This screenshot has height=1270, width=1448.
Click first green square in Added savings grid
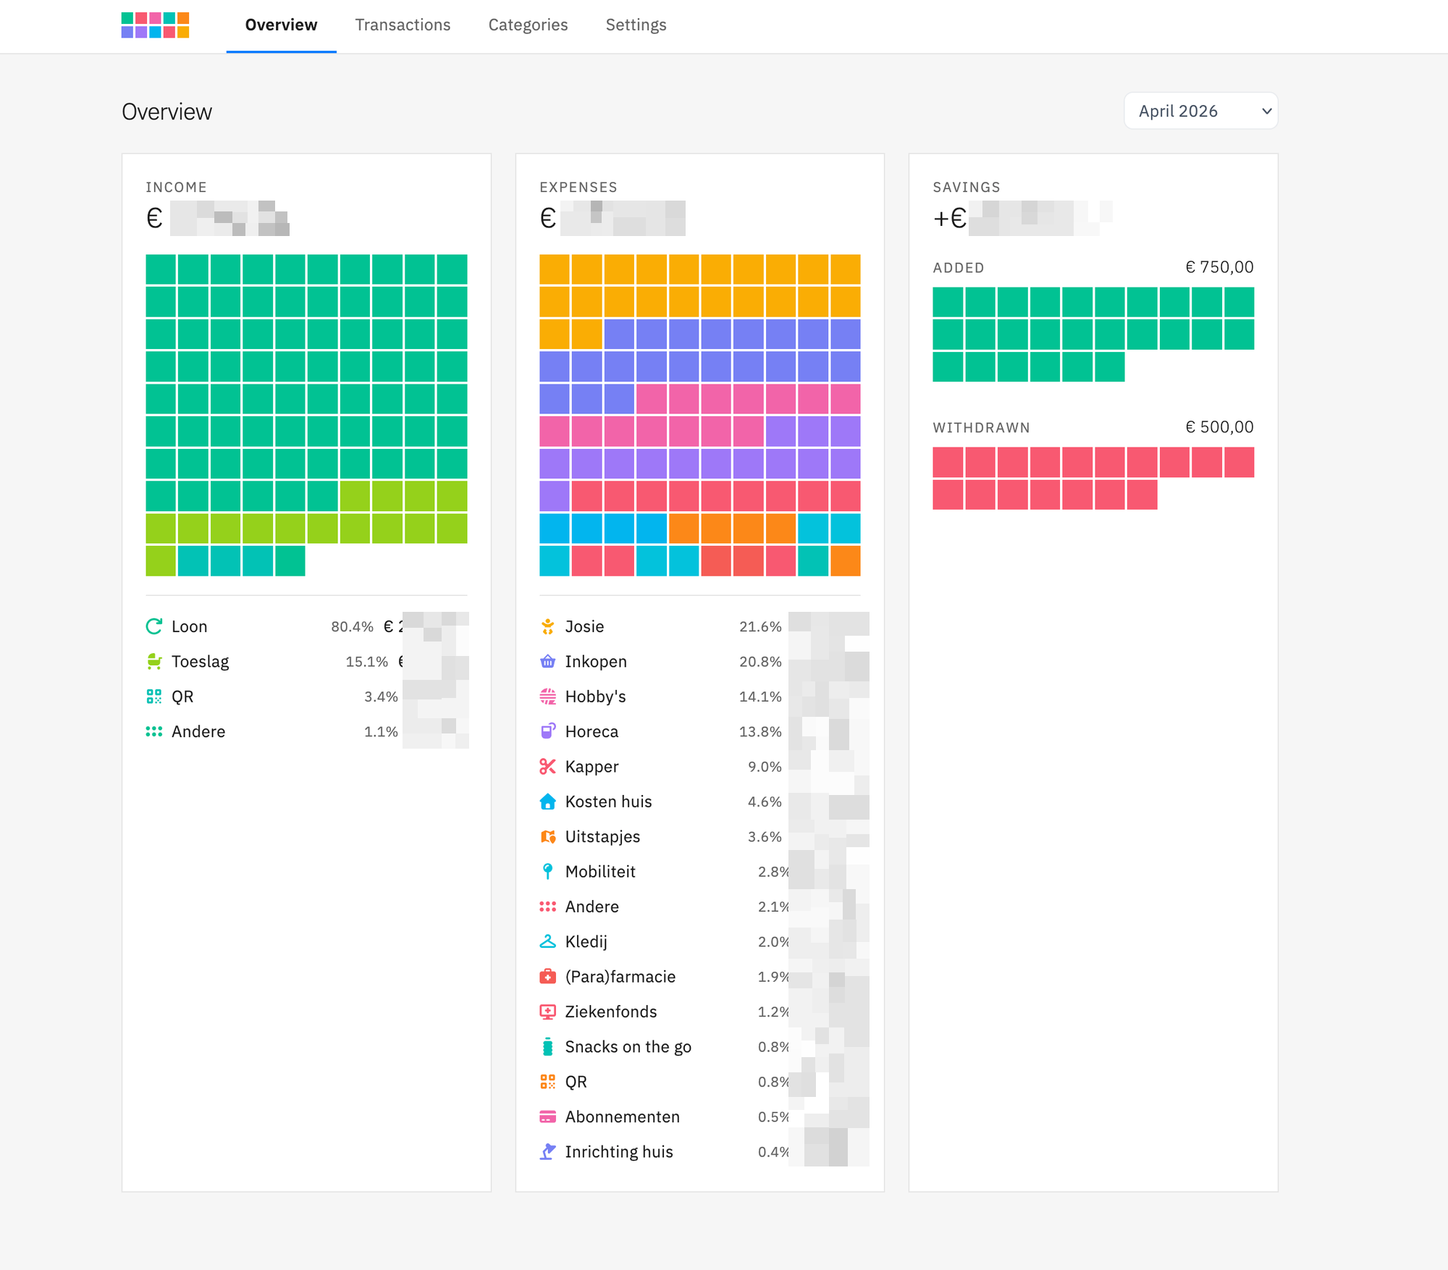coord(948,302)
